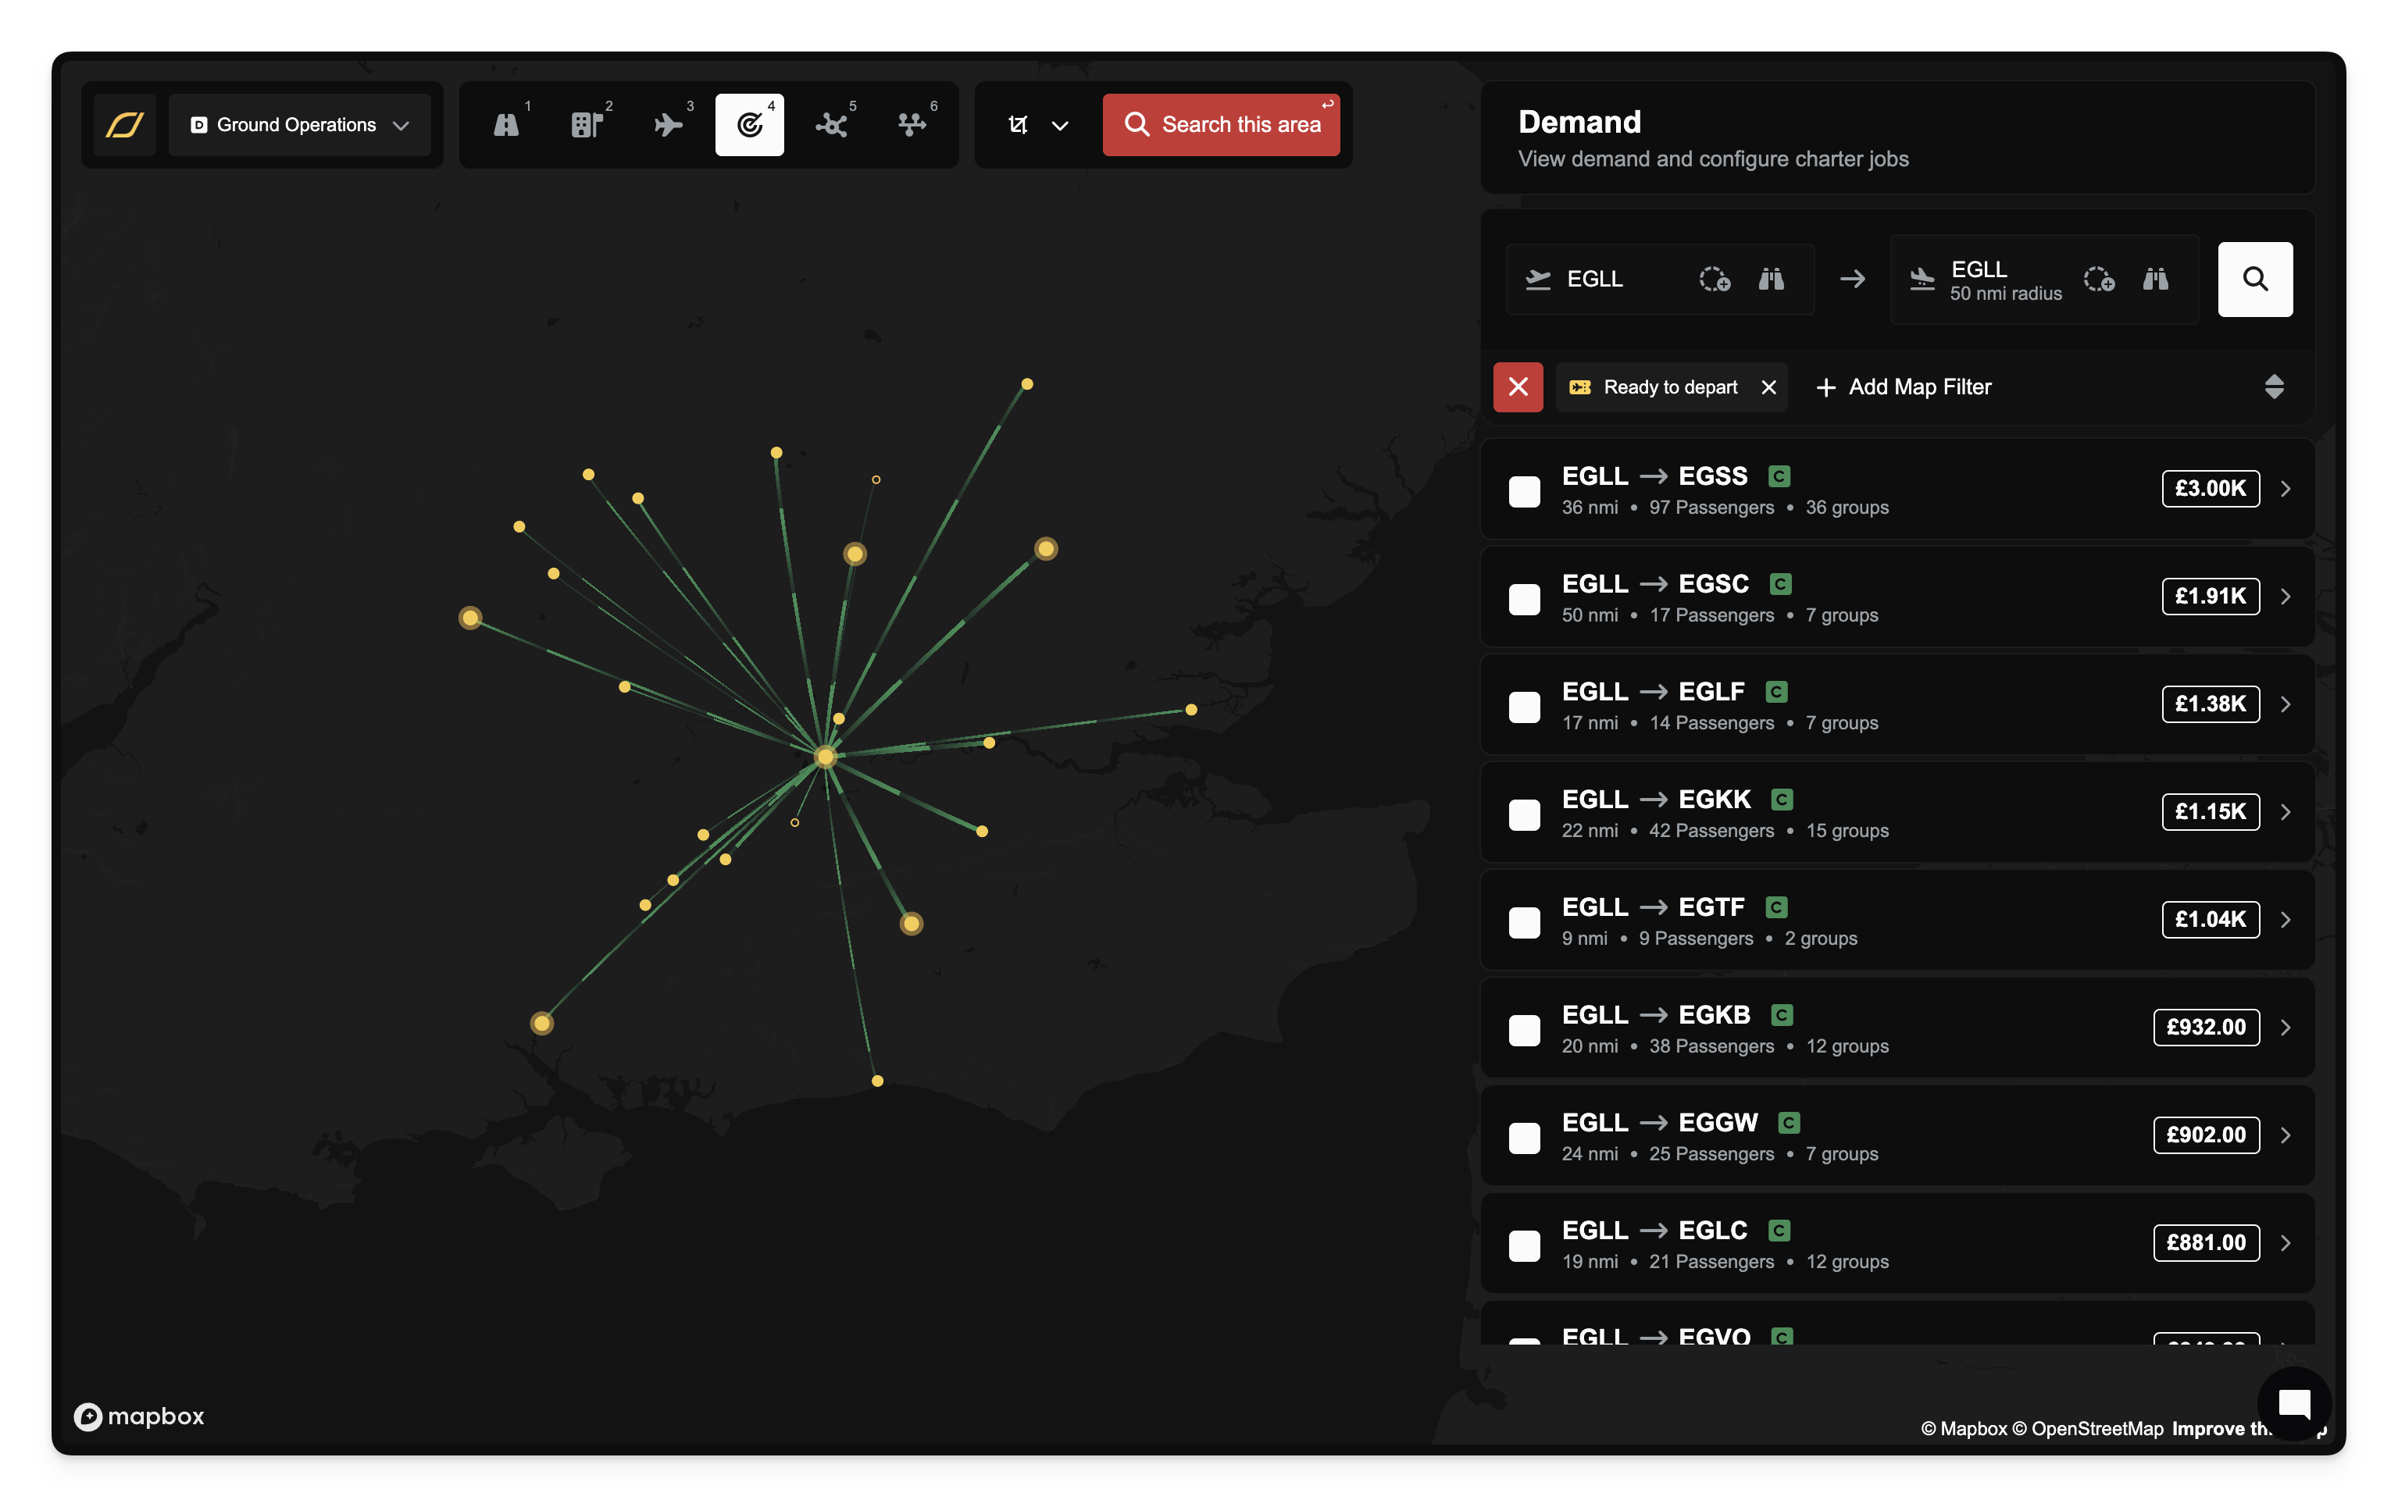Click radius circle icon in origin EGLL field
Viewport: 2398px width, 1507px height.
click(1714, 280)
